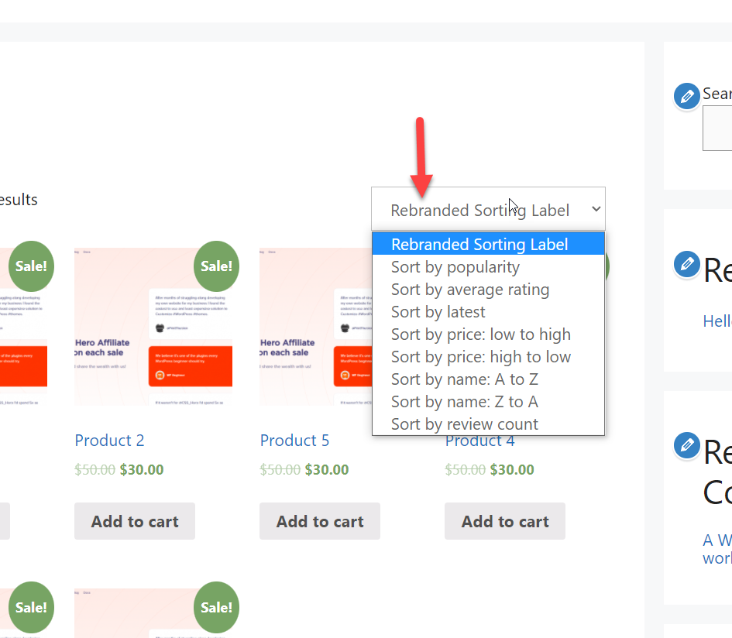Click the $30.00 price under Product 5

point(327,469)
